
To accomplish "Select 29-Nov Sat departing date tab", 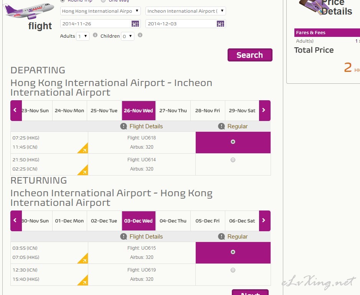I will (242, 111).
